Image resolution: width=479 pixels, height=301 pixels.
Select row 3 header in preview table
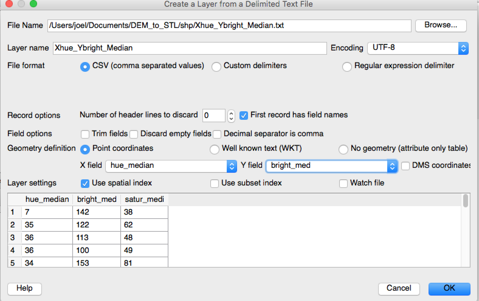pos(15,238)
